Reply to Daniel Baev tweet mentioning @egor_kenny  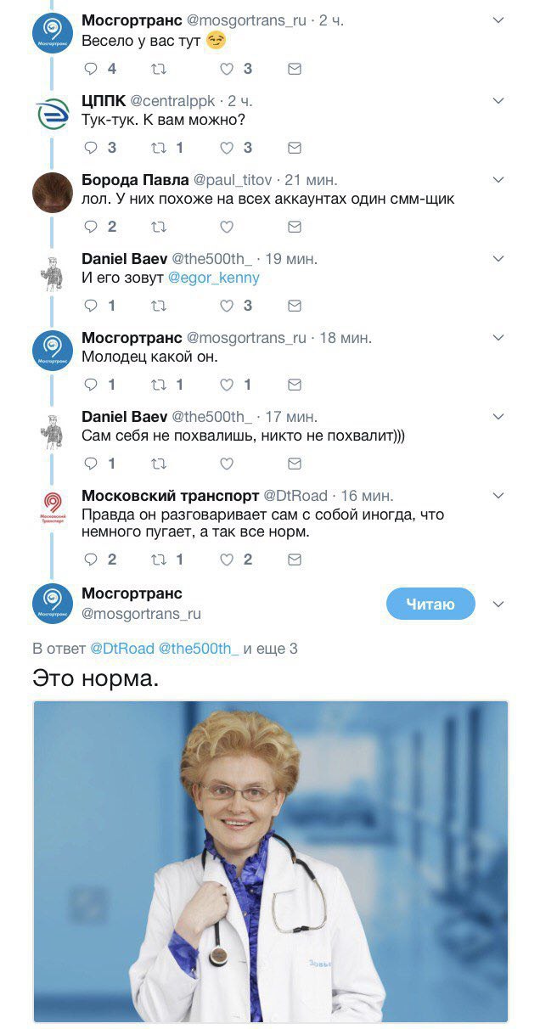click(x=91, y=306)
